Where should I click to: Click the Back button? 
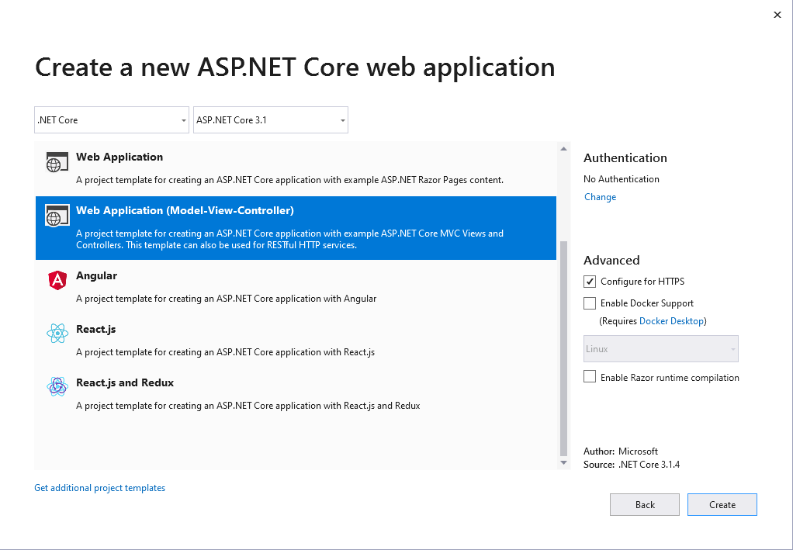point(644,504)
